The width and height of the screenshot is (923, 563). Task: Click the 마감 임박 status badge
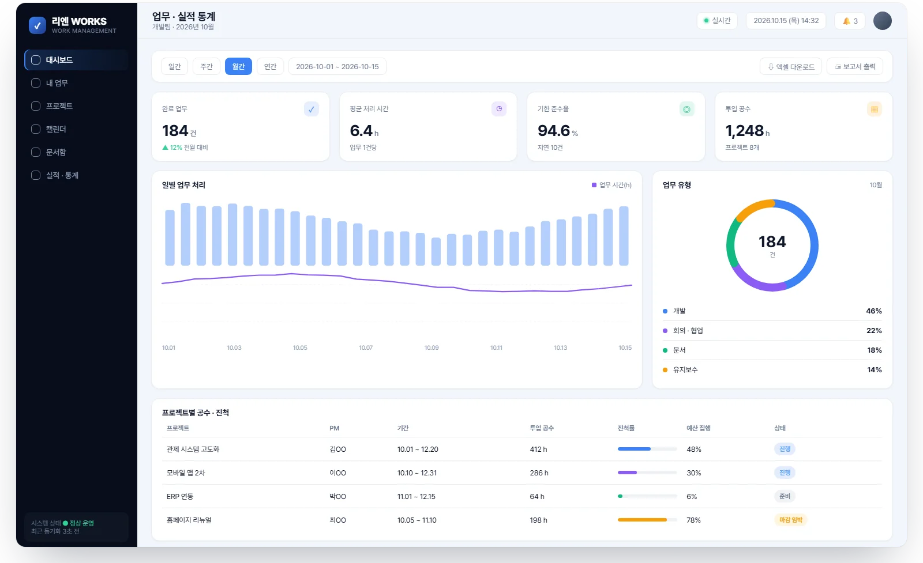click(791, 520)
